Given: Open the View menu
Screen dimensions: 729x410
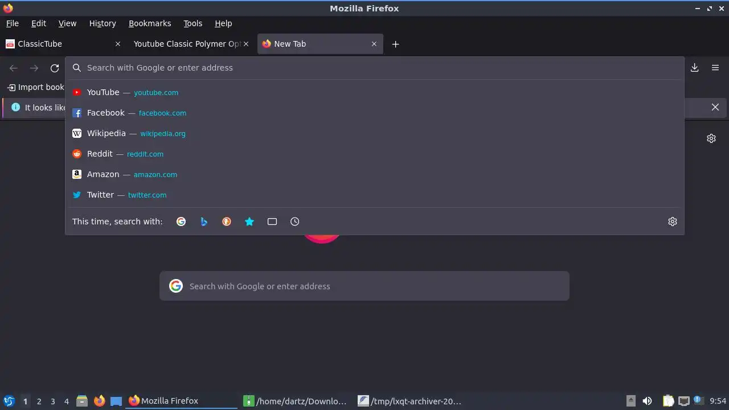Looking at the screenshot, I should pyautogui.click(x=67, y=23).
